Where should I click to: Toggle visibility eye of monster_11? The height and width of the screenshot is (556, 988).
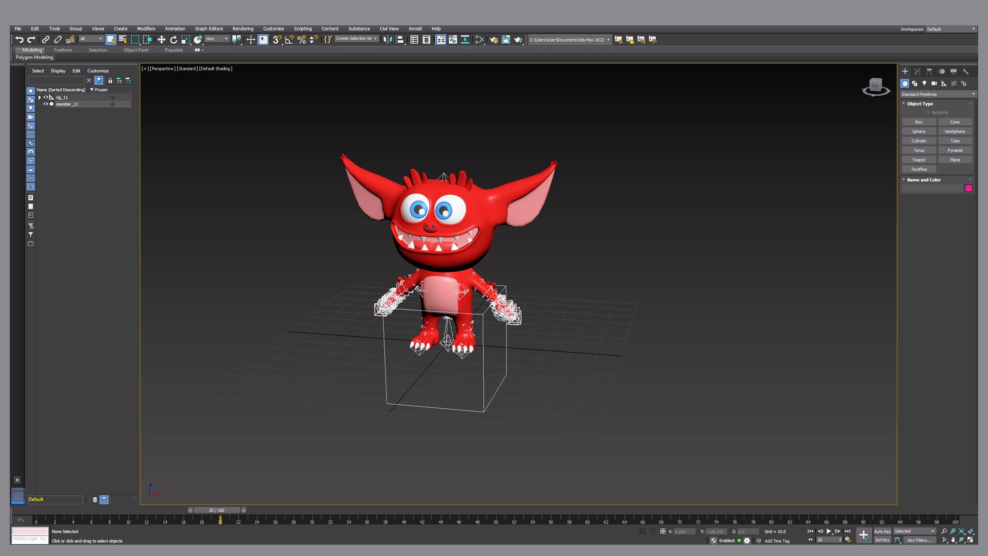46,104
